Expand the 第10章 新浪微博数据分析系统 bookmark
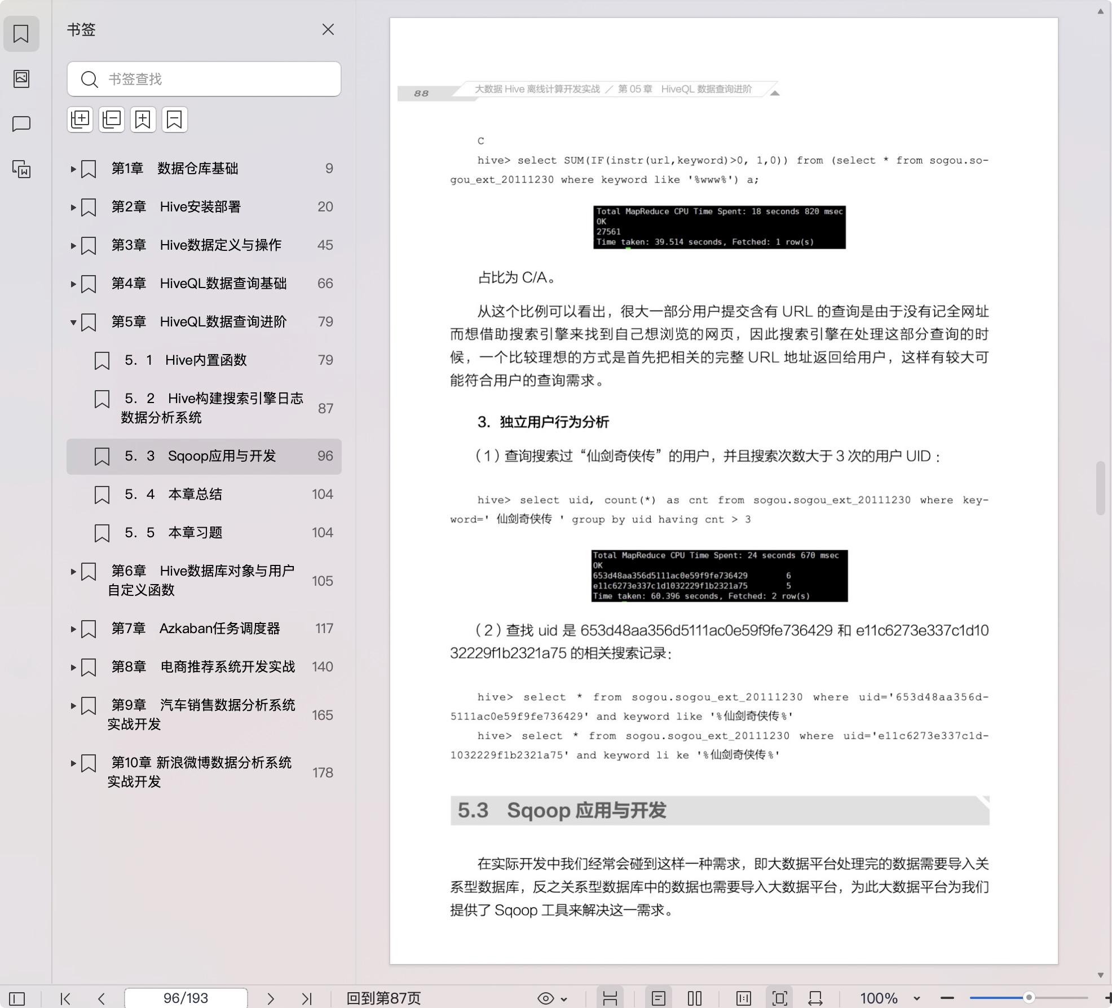Screen dimensions: 1112x1008 pos(73,763)
